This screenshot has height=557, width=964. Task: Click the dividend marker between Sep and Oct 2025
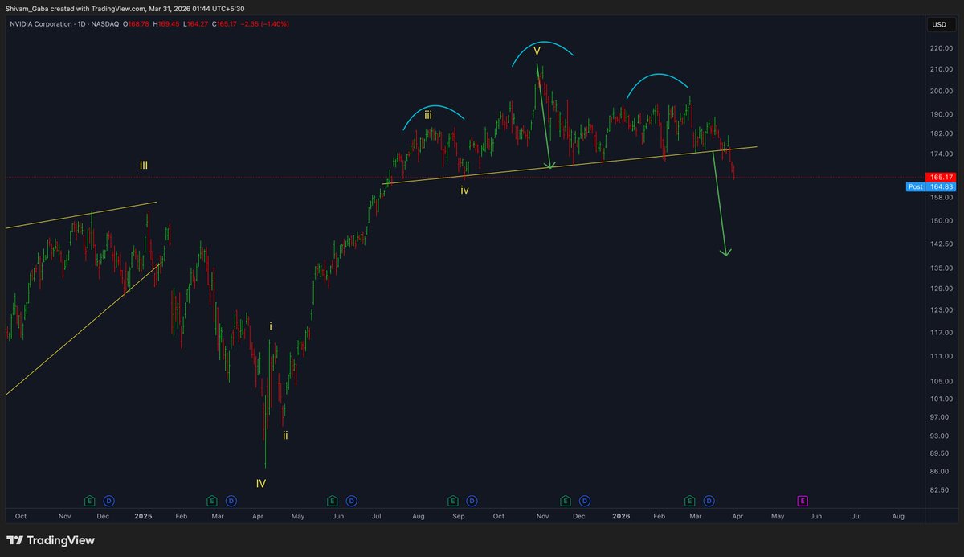click(472, 501)
